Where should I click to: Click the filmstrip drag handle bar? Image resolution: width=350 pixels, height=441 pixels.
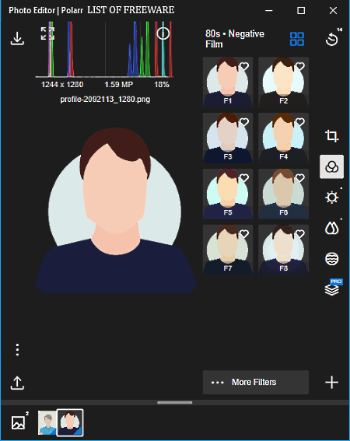tap(175, 402)
